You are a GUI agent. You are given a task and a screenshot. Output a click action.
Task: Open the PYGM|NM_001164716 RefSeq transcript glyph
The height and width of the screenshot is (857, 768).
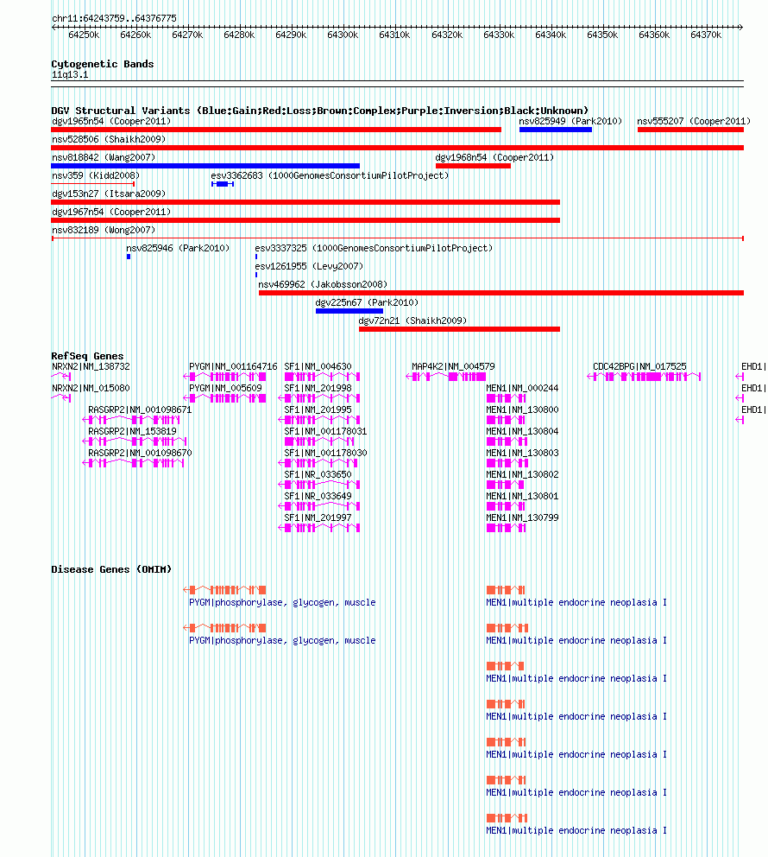[225, 377]
